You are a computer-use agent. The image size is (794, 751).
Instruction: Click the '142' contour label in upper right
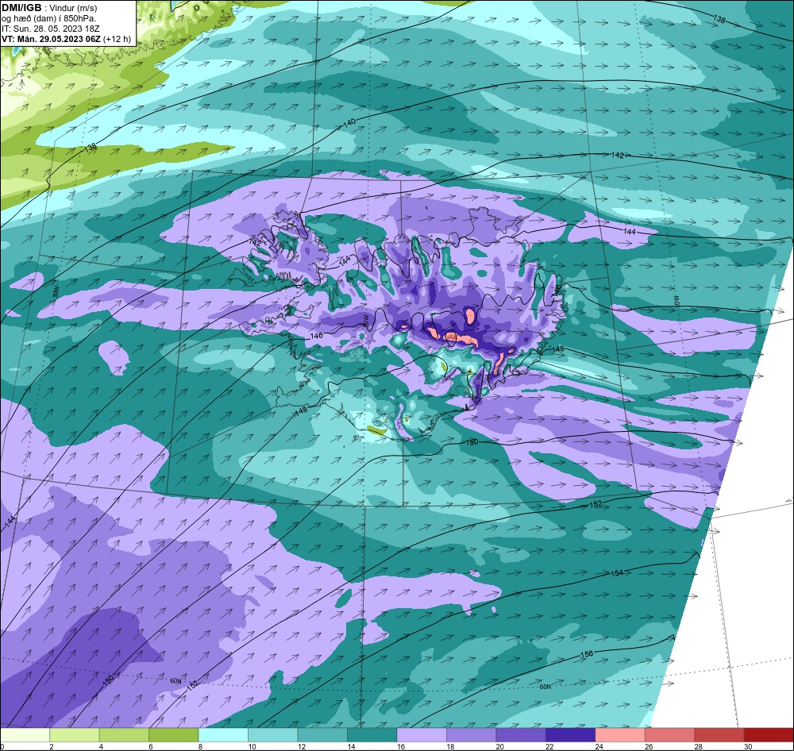pos(617,155)
